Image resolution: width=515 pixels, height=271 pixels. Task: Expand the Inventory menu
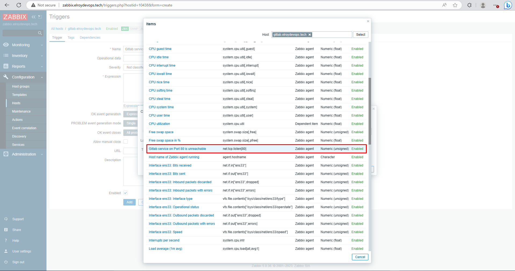(x=23, y=56)
